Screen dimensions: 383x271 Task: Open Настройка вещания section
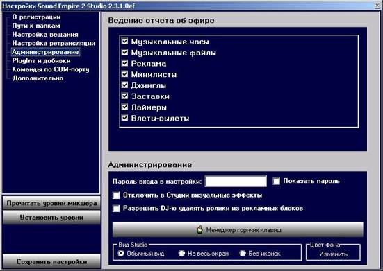tap(45, 35)
